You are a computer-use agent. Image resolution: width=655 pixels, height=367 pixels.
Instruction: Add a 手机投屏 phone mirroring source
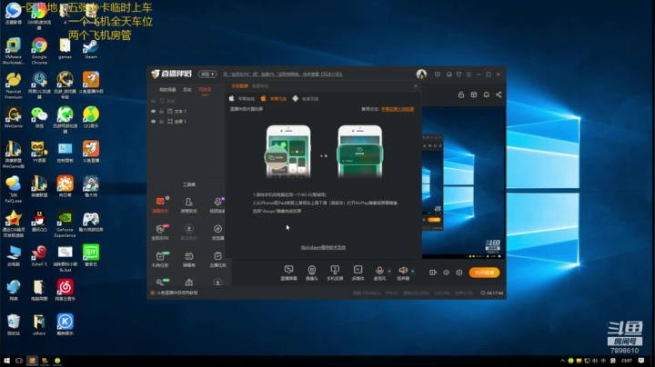coord(335,273)
